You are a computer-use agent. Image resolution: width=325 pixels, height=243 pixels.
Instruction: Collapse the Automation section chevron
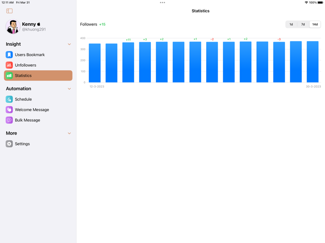70,89
